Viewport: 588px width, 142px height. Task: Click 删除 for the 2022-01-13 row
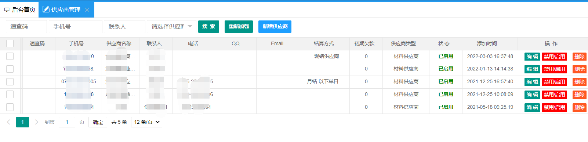[580, 69]
